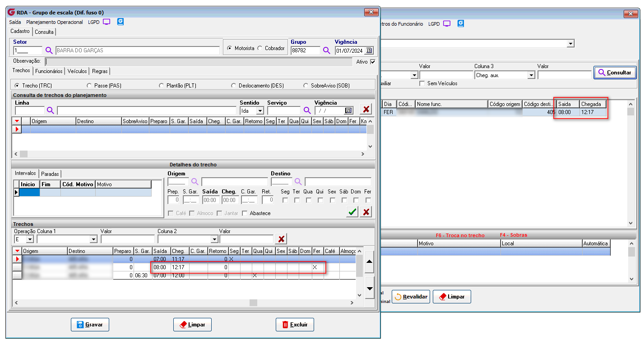Switch to the Consulta tab
Viewport: 644px width, 344px height.
tap(44, 32)
